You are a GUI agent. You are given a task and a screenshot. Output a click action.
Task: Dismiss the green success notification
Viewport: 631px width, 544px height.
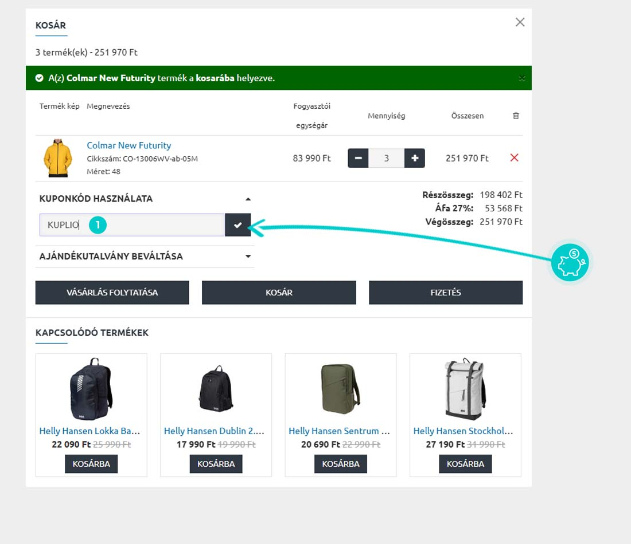coord(521,78)
